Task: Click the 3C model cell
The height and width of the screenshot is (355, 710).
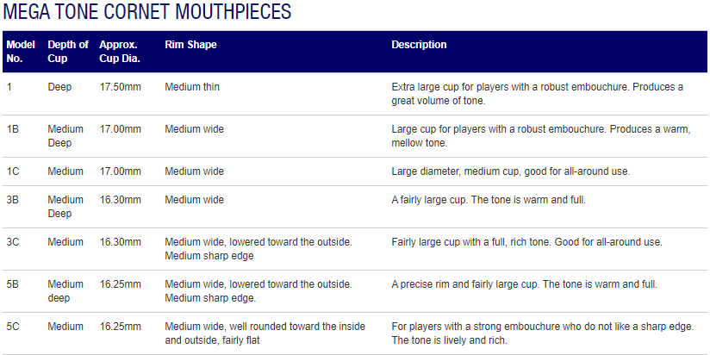Action: [x=13, y=242]
